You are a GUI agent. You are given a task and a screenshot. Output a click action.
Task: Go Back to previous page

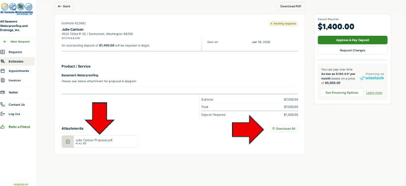64,6
